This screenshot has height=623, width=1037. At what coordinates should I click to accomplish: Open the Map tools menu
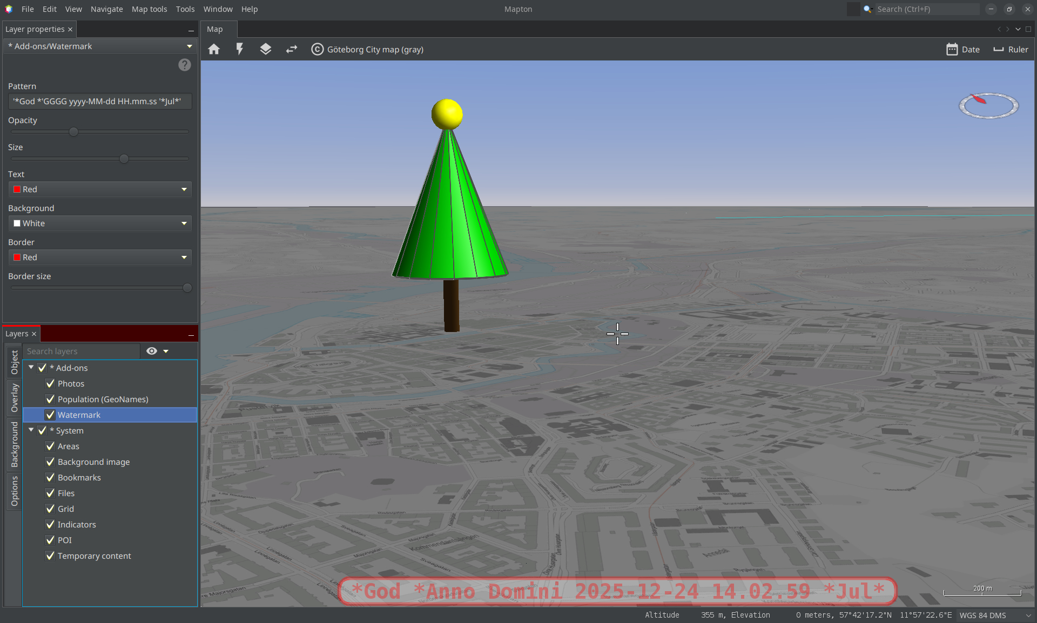coord(149,9)
